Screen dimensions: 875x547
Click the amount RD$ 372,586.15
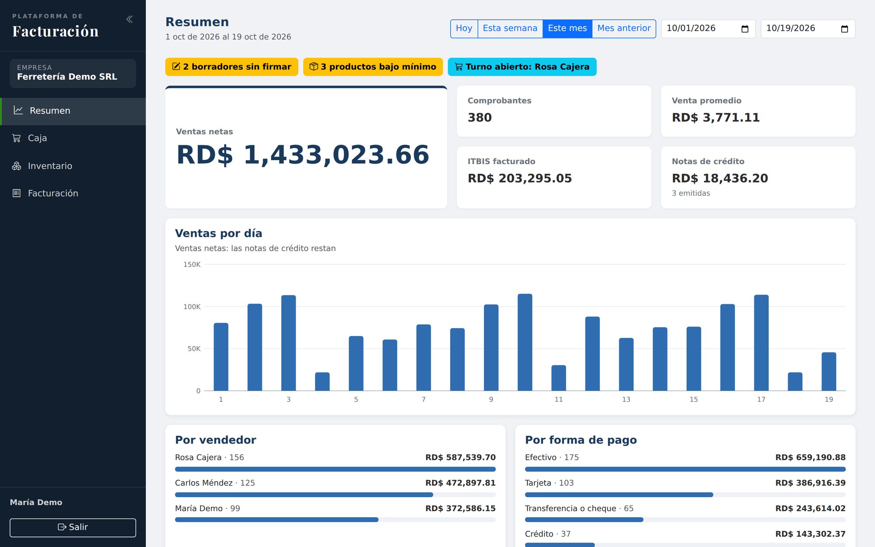click(x=460, y=508)
